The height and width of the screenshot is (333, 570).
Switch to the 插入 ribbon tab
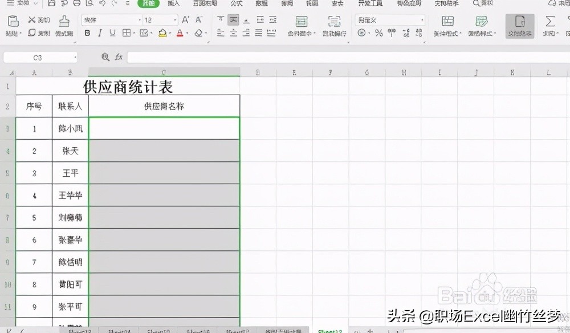pyautogui.click(x=173, y=4)
